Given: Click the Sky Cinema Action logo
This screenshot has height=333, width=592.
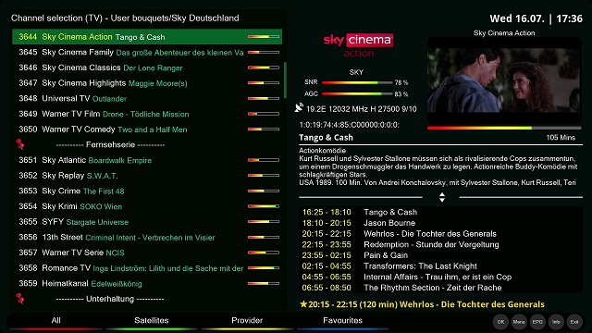Looking at the screenshot, I should coord(358,45).
